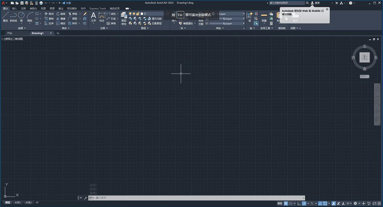The width and height of the screenshot is (383, 207).
Task: Switch to the Start (开始) file tab
Action: click(x=9, y=33)
